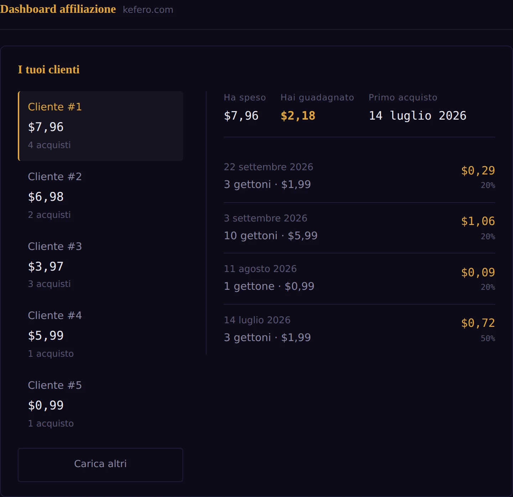The image size is (513, 497).
Task: Open the Cliente #2 entry
Action: click(x=100, y=196)
